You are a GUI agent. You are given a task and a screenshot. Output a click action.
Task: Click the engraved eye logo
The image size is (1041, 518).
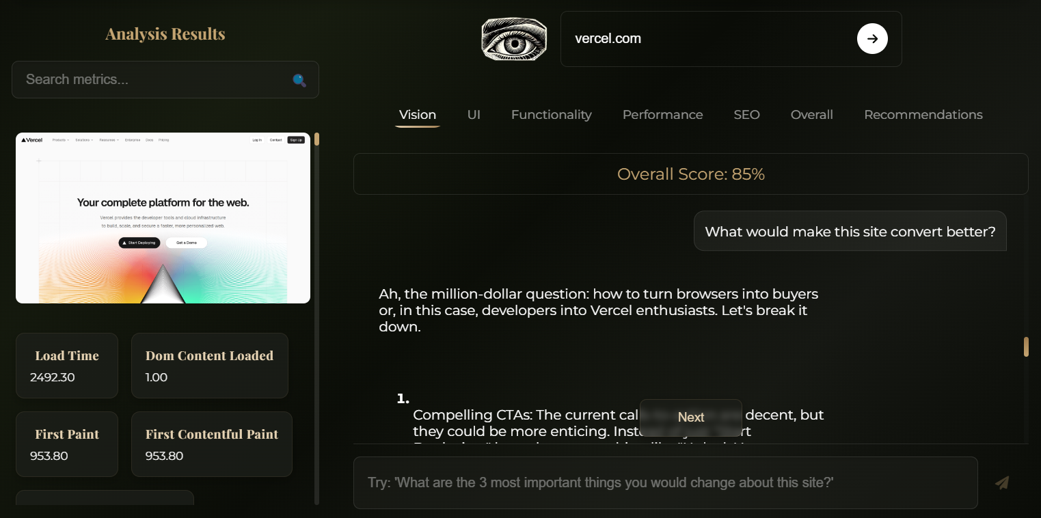(514, 39)
